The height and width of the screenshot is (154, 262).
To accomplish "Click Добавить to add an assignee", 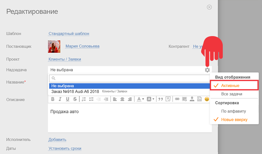I will [x=57, y=139].
